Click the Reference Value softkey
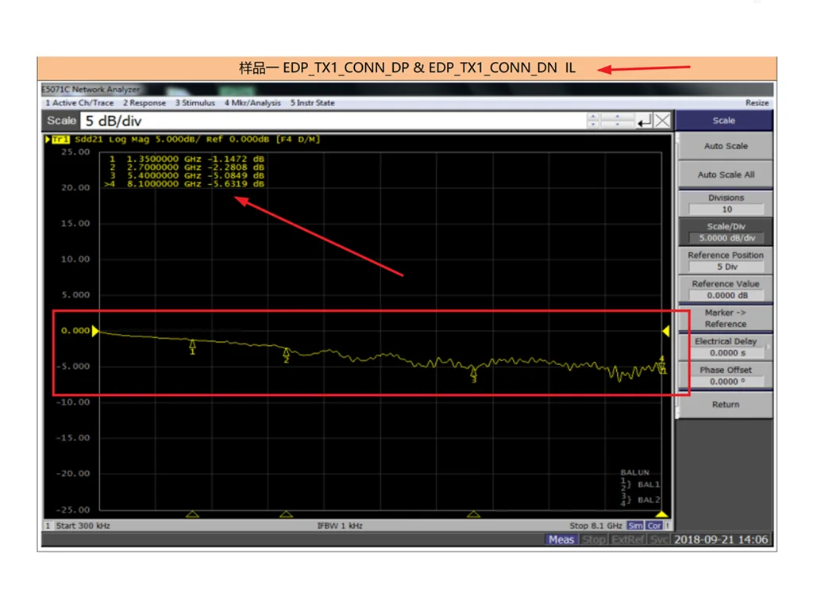Image resolution: width=813 pixels, height=607 pixels. coord(726,290)
